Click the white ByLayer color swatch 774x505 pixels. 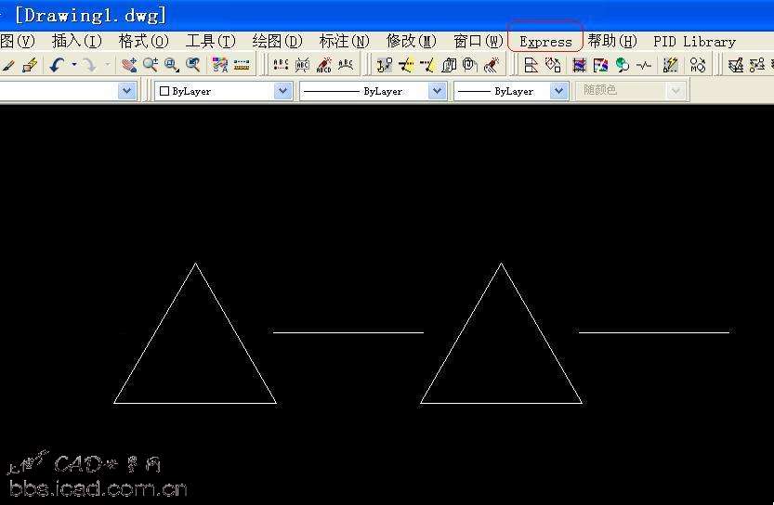coord(164,91)
